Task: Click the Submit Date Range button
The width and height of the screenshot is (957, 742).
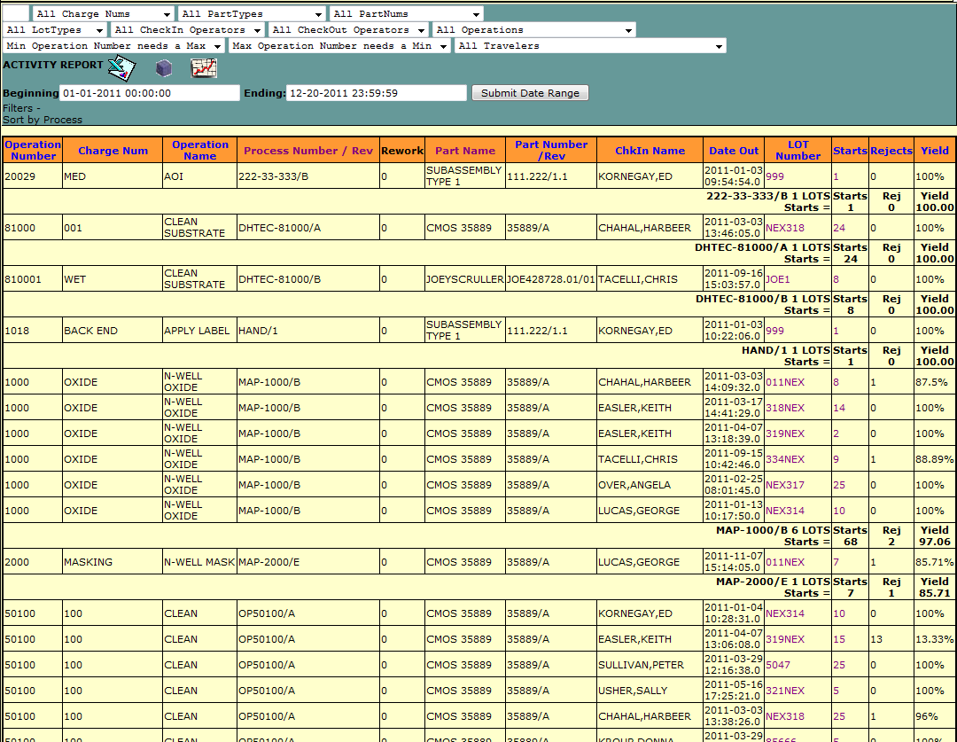Action: [x=530, y=93]
